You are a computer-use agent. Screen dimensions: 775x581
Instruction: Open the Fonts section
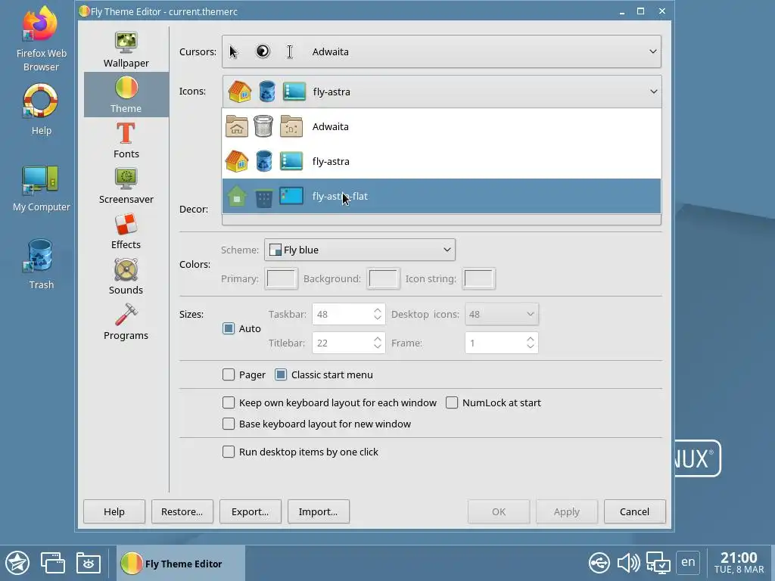[126, 140]
